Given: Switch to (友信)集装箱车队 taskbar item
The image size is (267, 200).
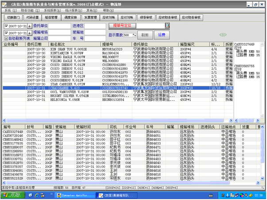Looking at the screenshot, I should [116, 196].
